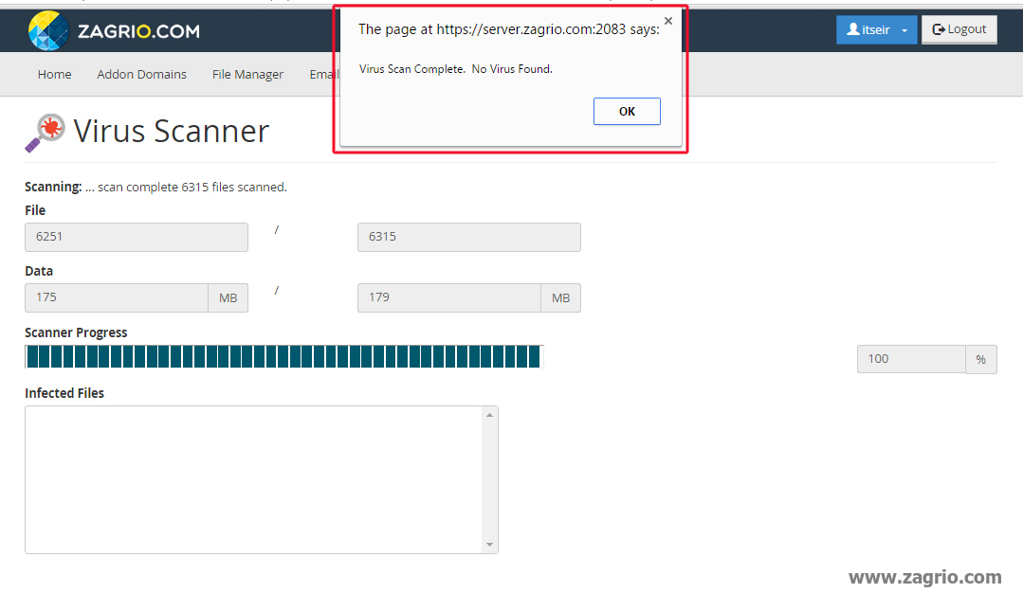Click inside the Infected Files text area

(x=253, y=479)
